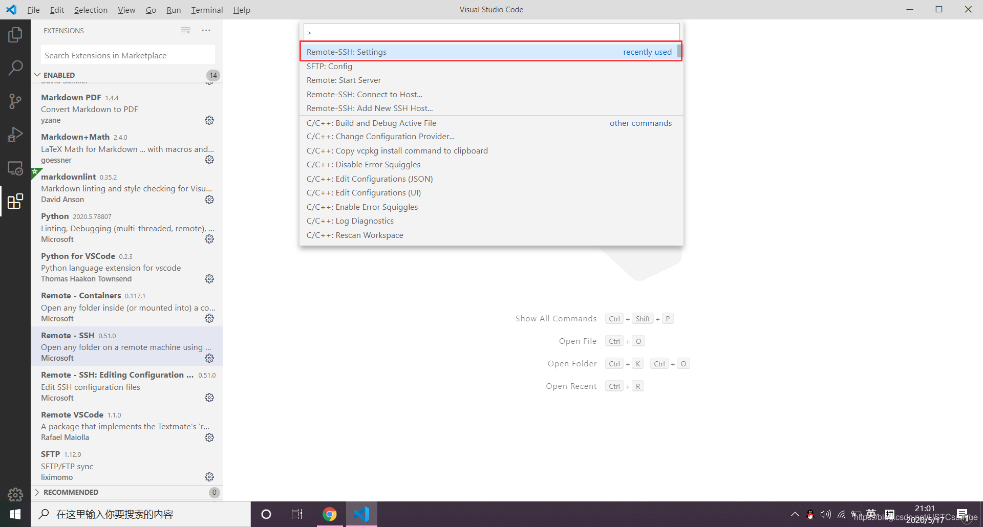Image resolution: width=983 pixels, height=527 pixels.
Task: Open manage gear for markdownlint extension
Action: [x=209, y=200]
